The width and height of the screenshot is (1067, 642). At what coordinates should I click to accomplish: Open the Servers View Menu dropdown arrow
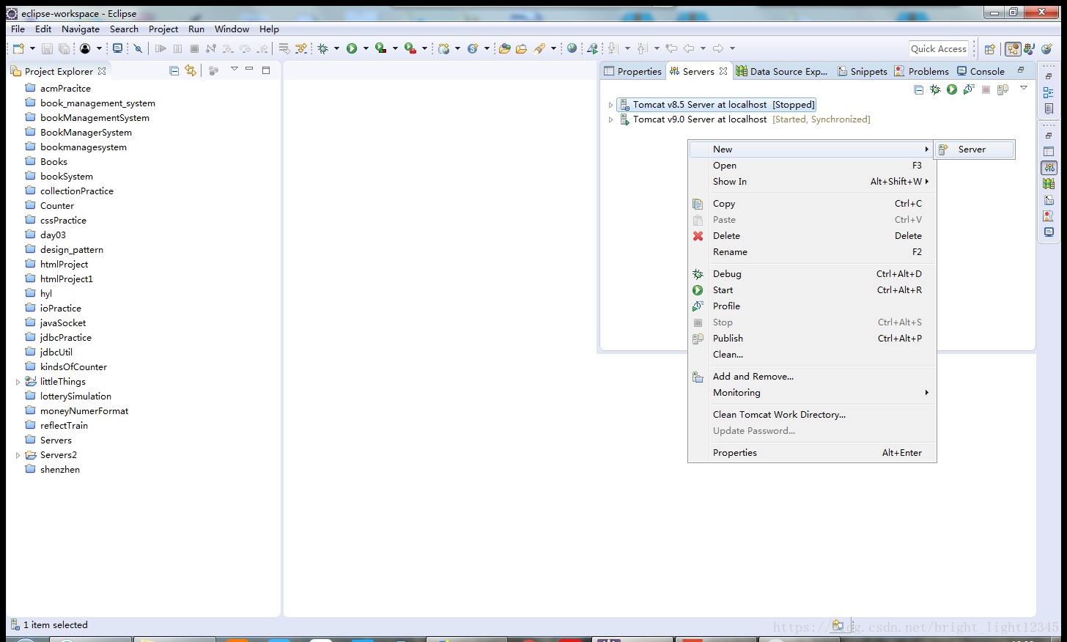pos(1024,88)
